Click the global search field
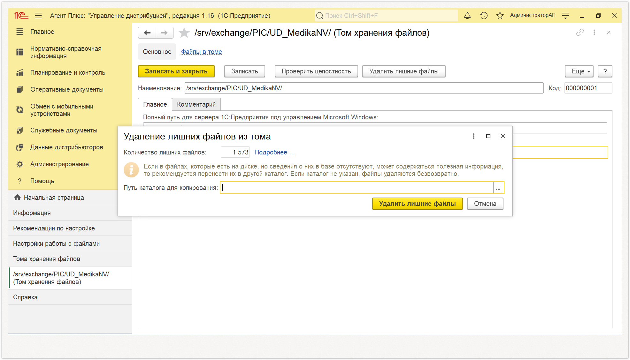The image size is (630, 360). (386, 15)
